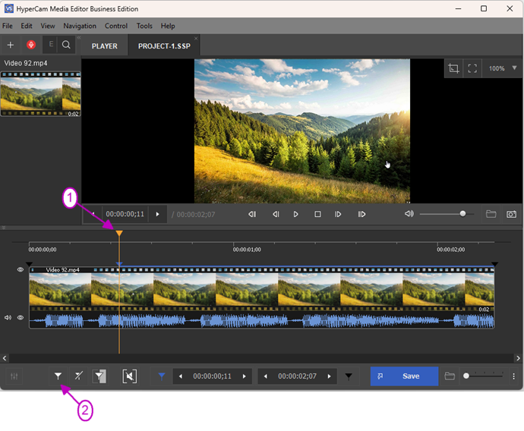Toggle video track visibility eye icon
The image size is (524, 431).
[21, 270]
